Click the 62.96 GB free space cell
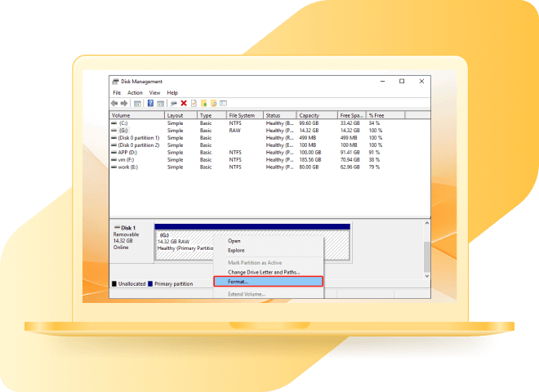This screenshot has width=539, height=392. (x=350, y=167)
